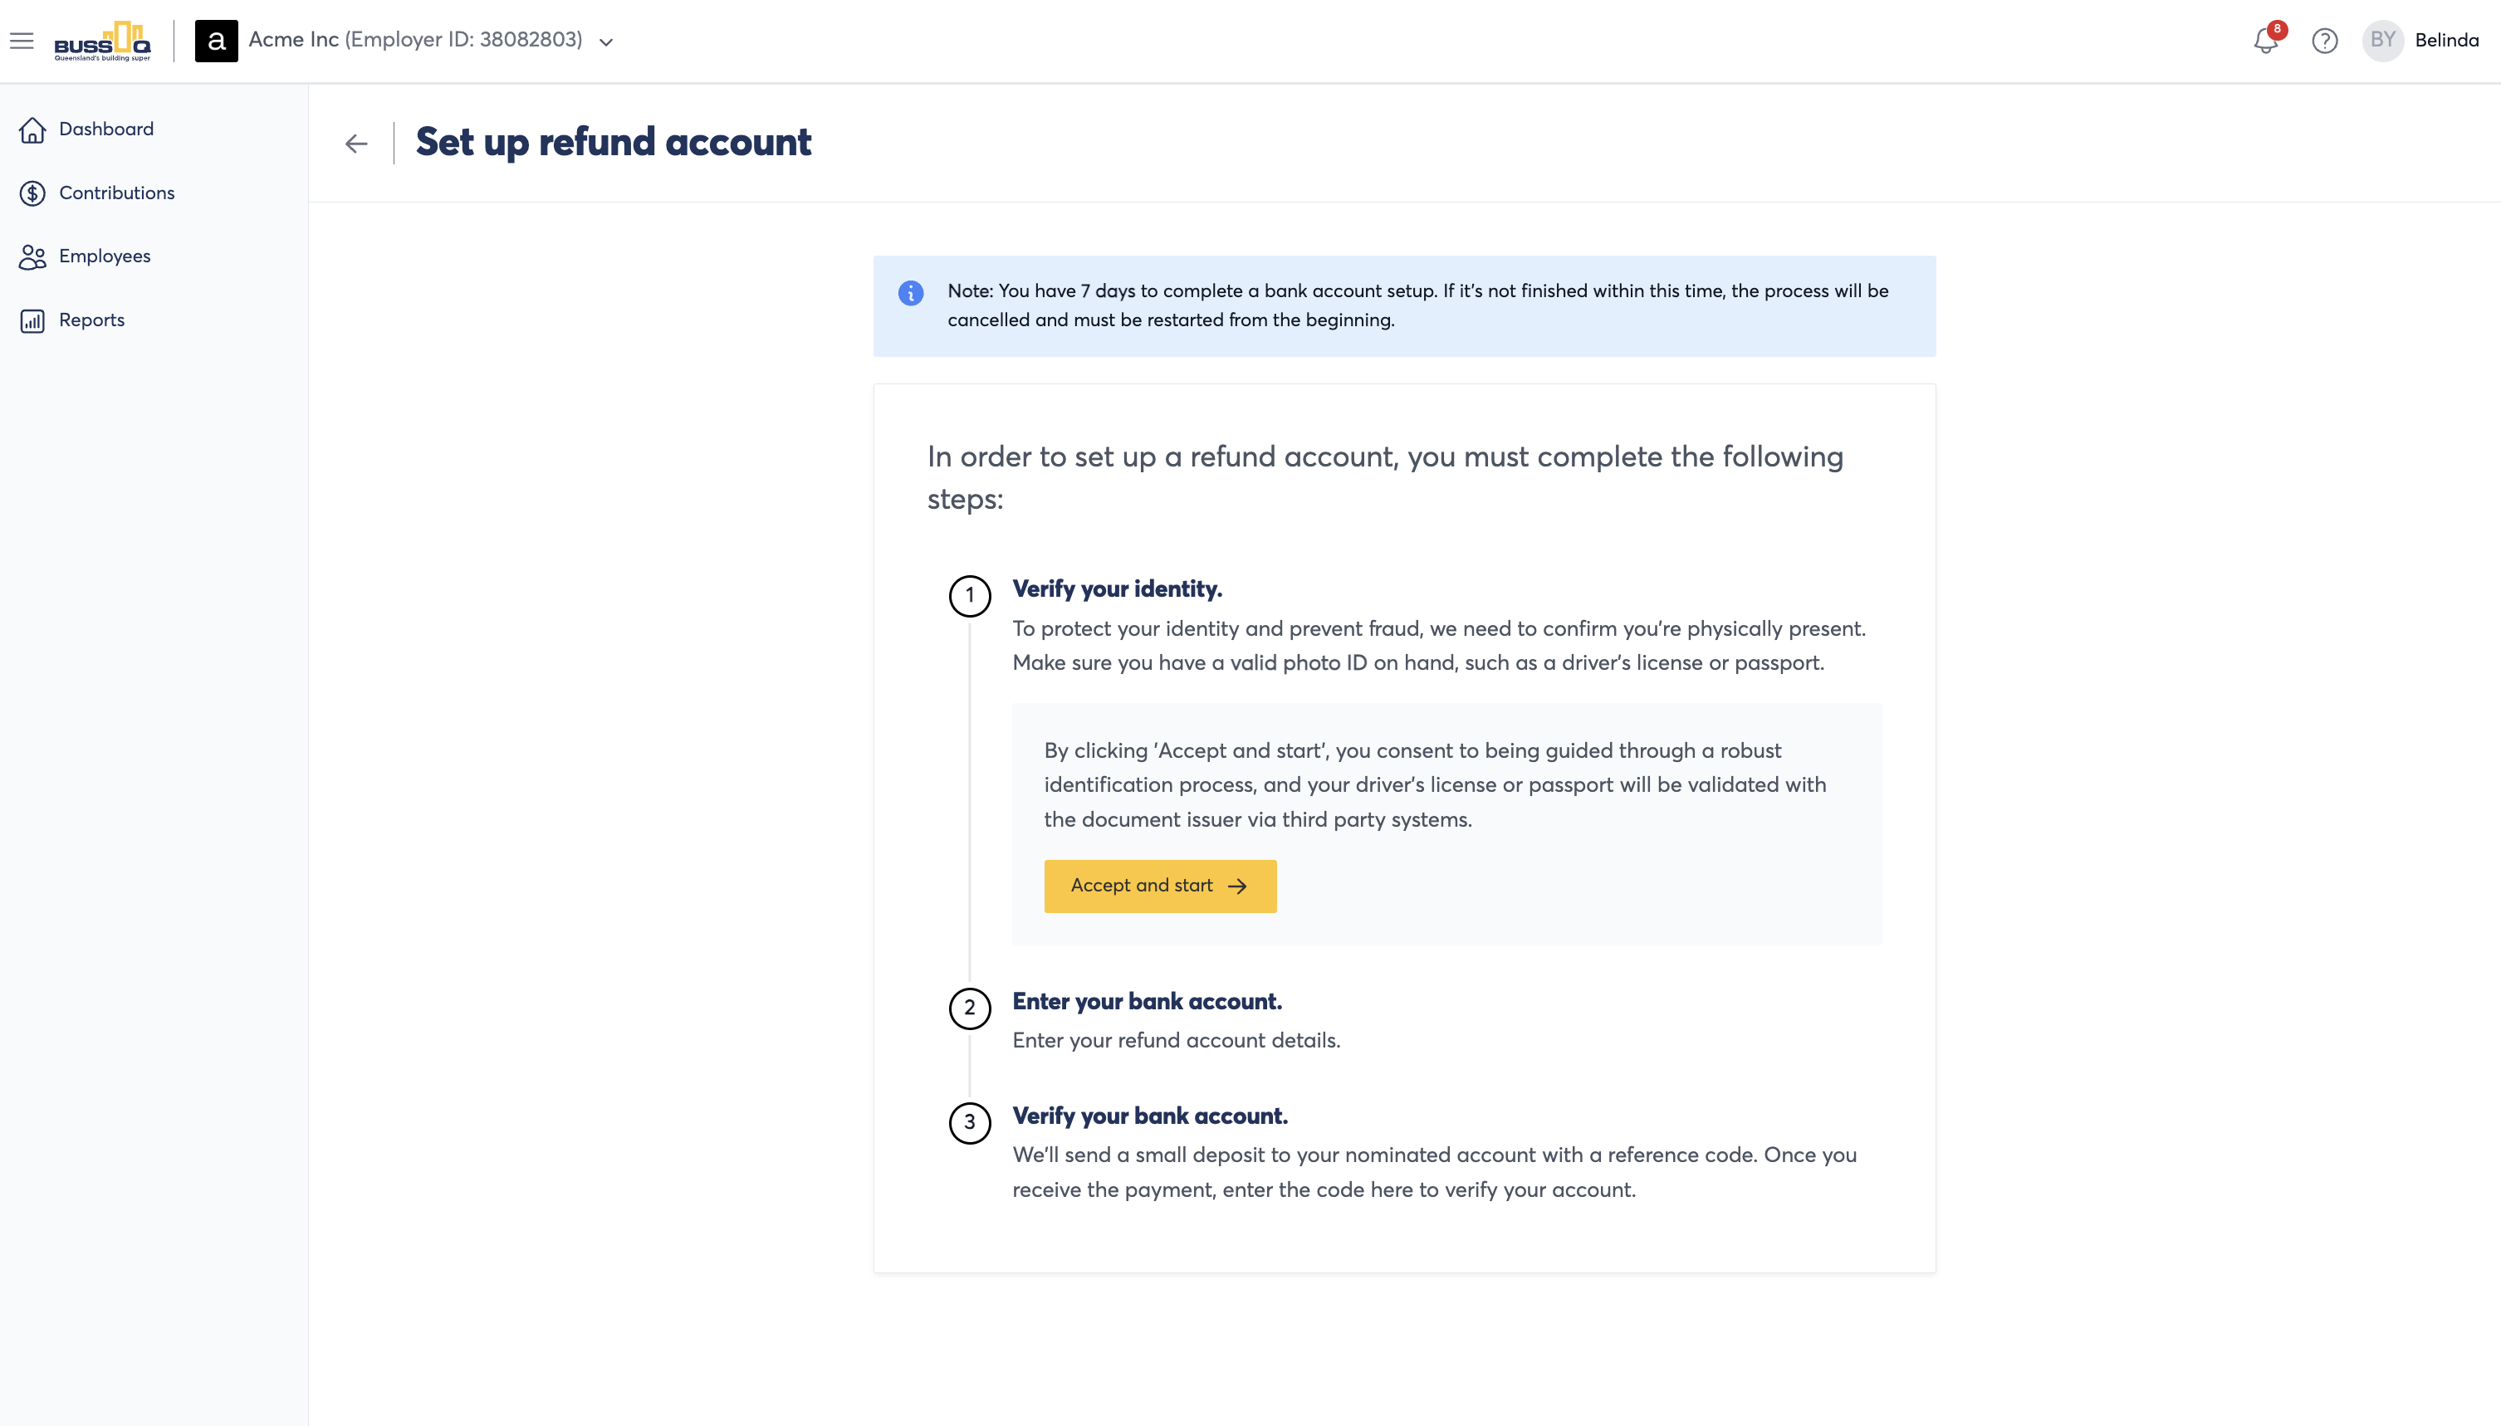Click the Contributions dollar icon
Image resolution: width=2501 pixels, height=1426 pixels.
(x=32, y=193)
